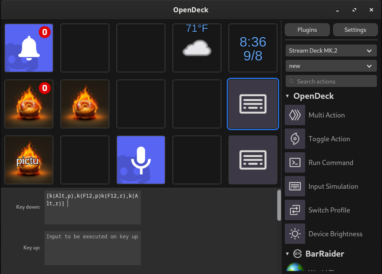382x274 pixels.
Task: Select the clock key showing 8:36
Action: 253,48
